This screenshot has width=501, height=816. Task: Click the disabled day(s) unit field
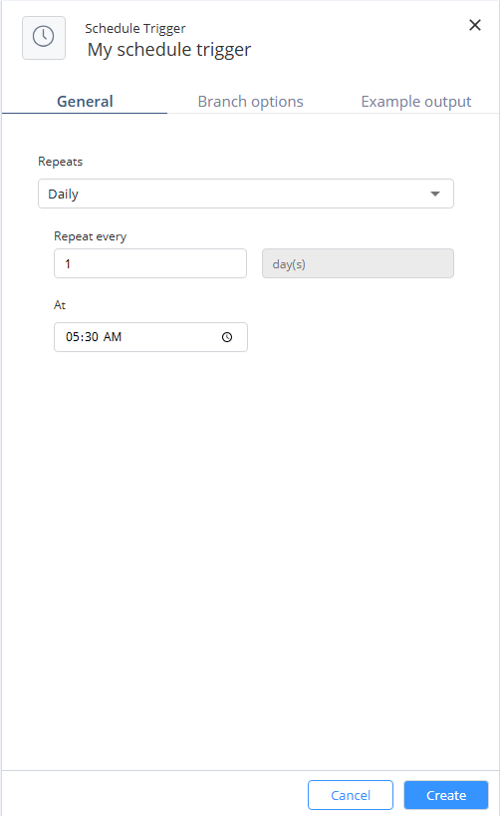click(x=358, y=263)
